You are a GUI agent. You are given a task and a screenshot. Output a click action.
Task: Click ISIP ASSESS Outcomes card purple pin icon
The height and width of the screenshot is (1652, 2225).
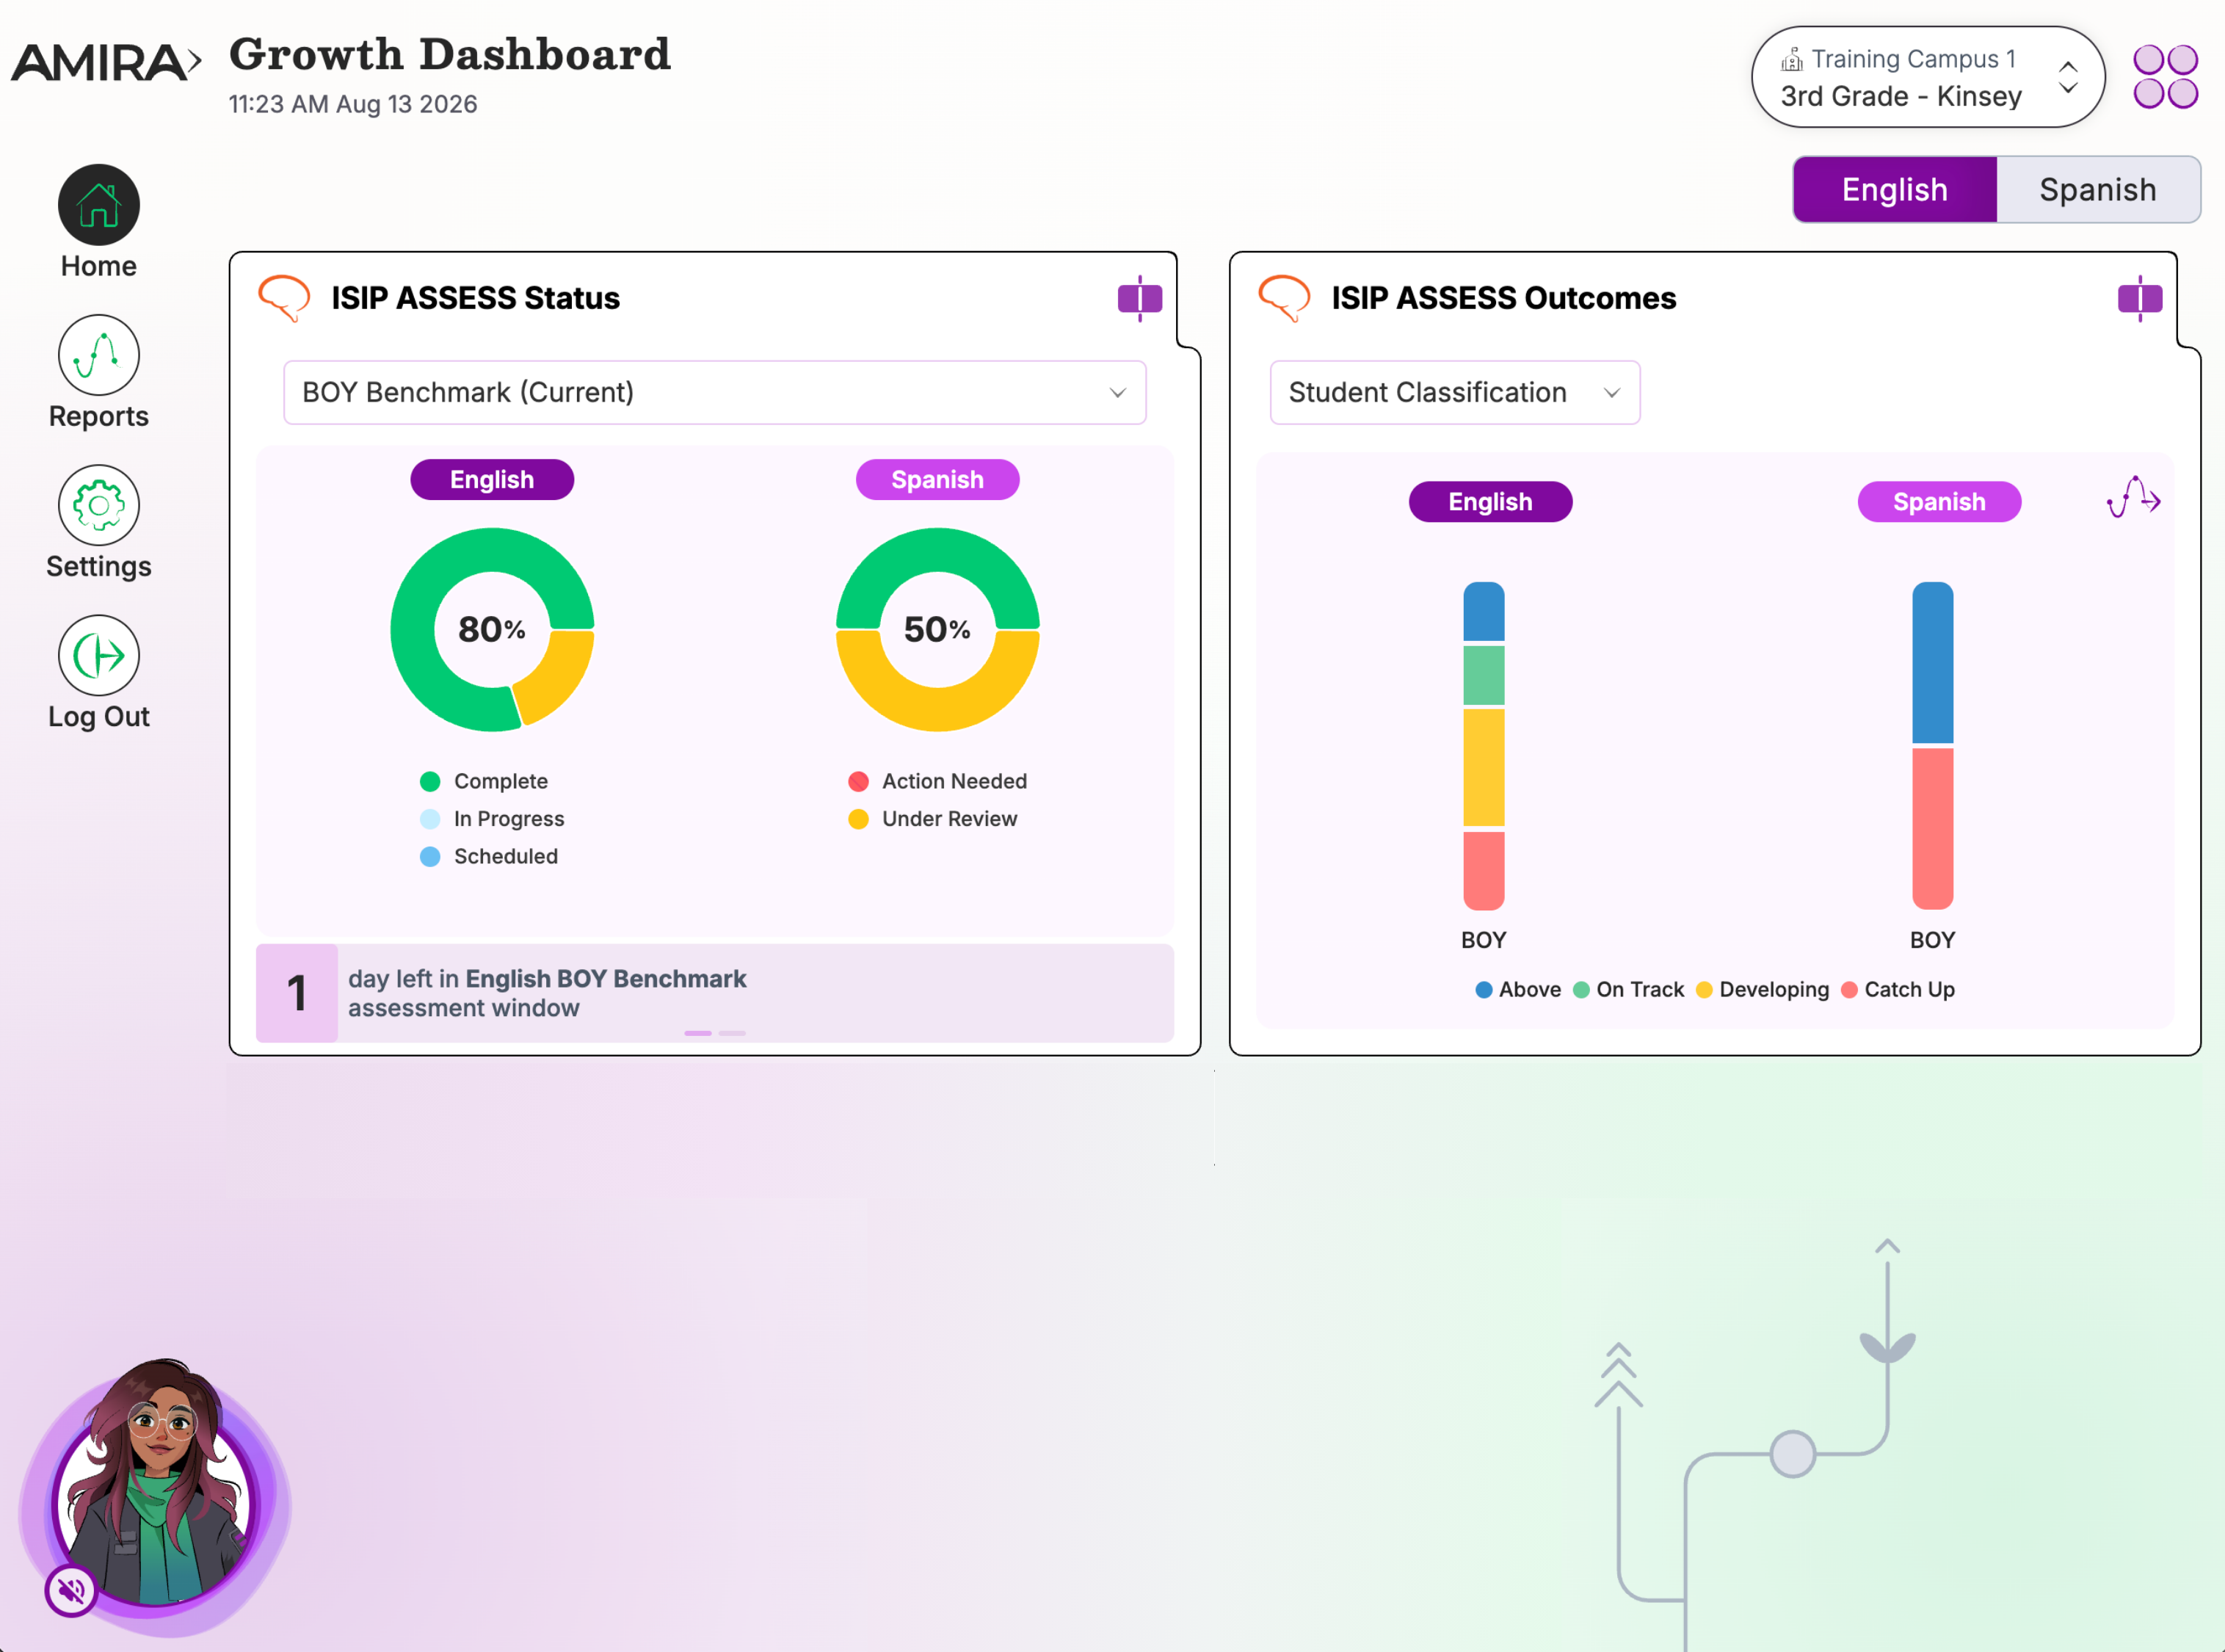[x=2139, y=298]
